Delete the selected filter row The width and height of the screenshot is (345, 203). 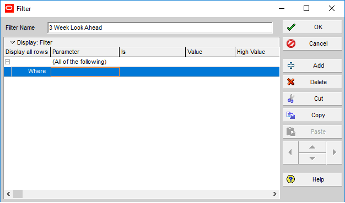pos(312,82)
